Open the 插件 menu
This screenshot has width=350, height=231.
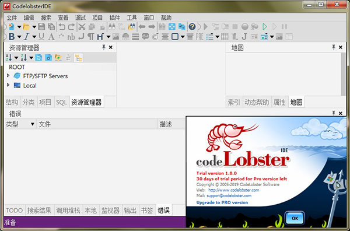[115, 17]
